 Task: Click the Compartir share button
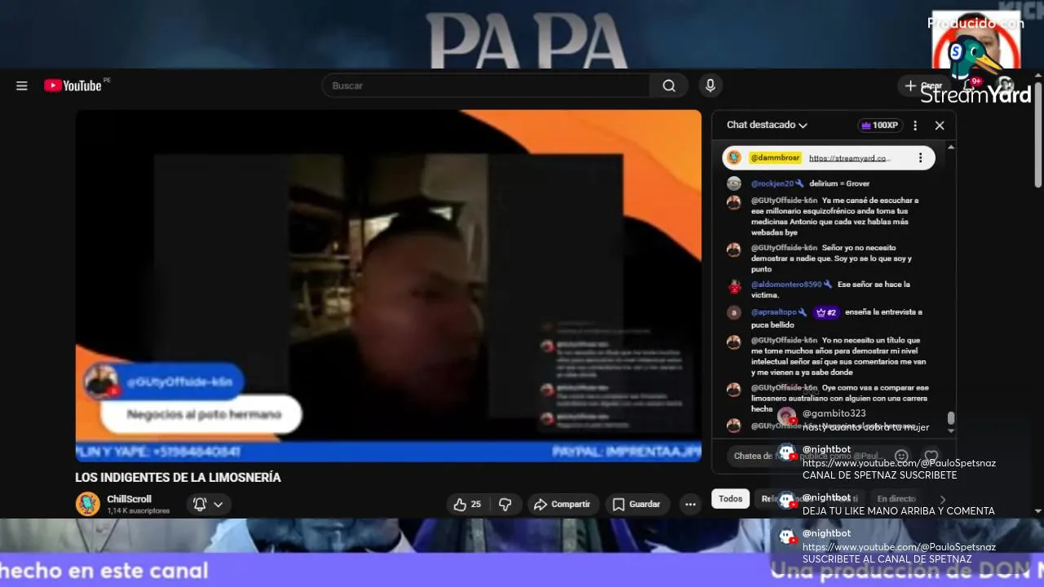tap(562, 505)
